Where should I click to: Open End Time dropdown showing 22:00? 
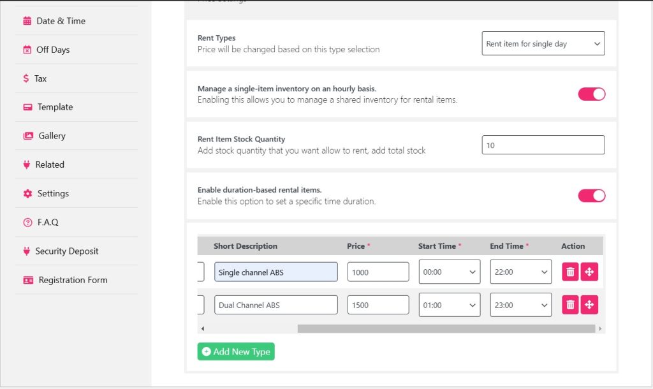[520, 272]
